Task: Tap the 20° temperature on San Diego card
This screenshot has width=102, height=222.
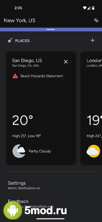Action: coord(22,120)
